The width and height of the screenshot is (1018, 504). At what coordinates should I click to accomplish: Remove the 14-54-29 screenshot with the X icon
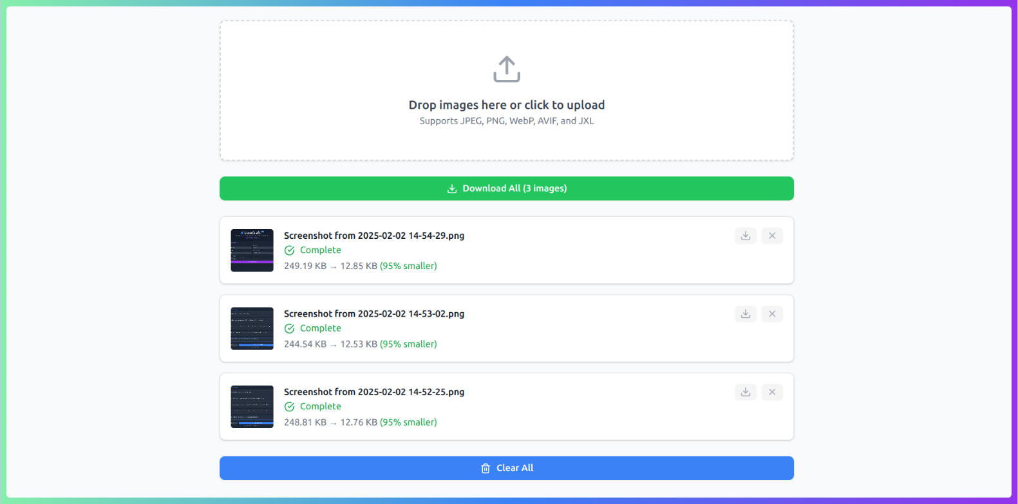(x=772, y=236)
